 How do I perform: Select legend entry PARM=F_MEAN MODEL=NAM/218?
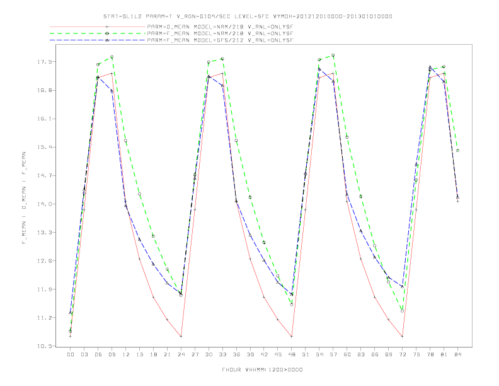[220, 33]
